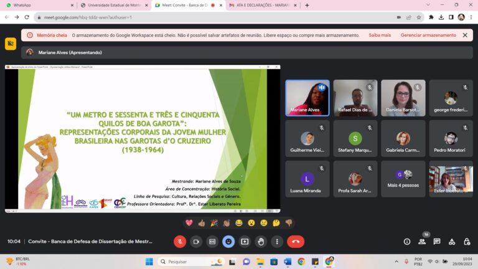478x269 pixels.
Task: Expand the "Mais 4 pessoas" tile
Action: pyautogui.click(x=403, y=179)
